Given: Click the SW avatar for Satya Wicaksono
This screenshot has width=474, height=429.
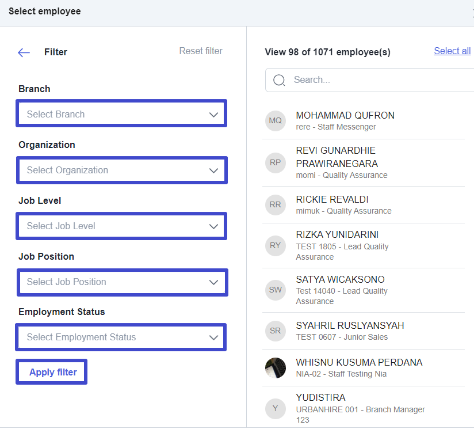Looking at the screenshot, I should tap(276, 290).
